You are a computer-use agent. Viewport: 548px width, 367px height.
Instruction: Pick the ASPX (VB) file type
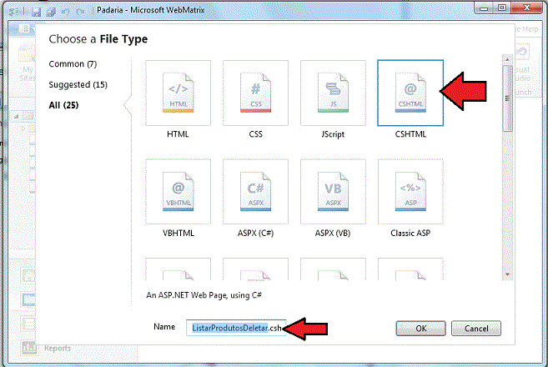(333, 192)
